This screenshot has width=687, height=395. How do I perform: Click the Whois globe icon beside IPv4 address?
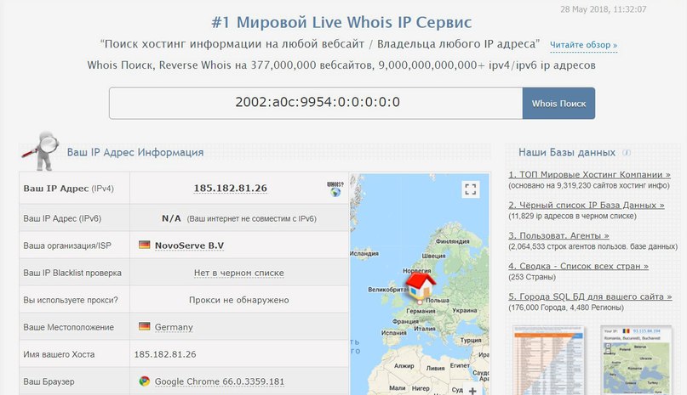(335, 188)
